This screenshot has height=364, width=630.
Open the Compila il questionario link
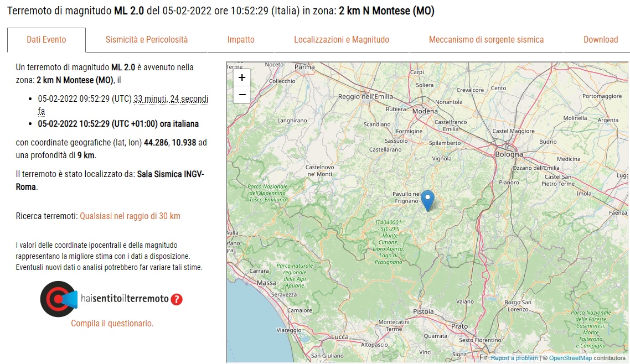[x=112, y=324]
